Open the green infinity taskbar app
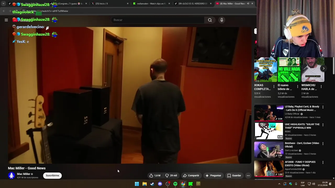335x188 pixels. (x=198, y=184)
